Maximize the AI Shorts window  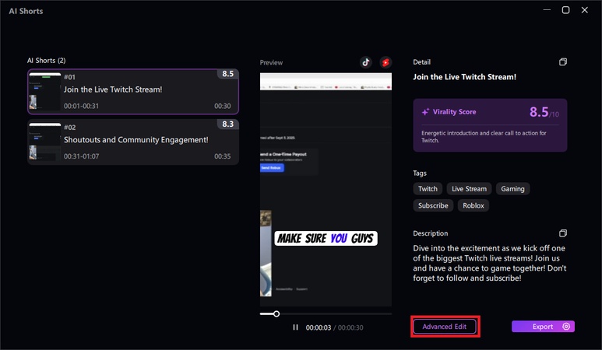click(x=565, y=10)
